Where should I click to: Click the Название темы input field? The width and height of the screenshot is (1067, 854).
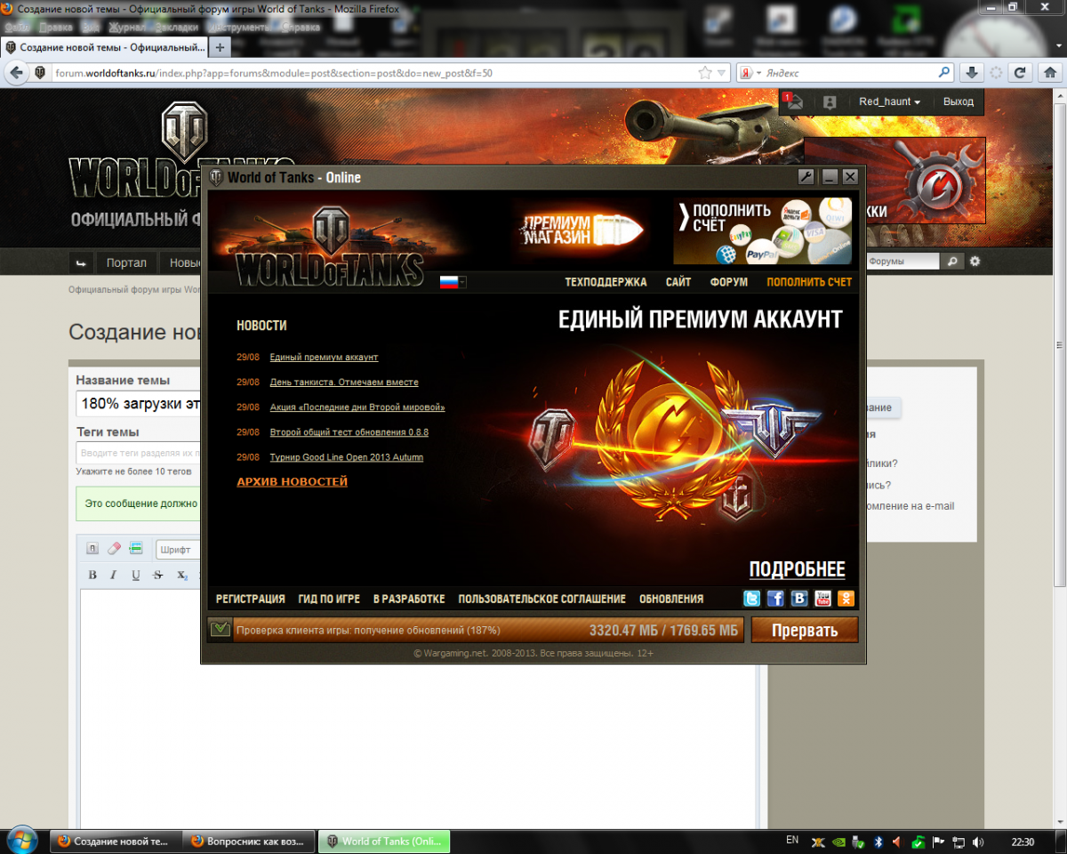pyautogui.click(x=139, y=403)
